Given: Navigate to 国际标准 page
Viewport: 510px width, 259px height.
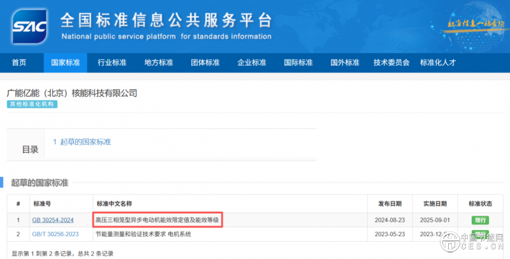Looking at the screenshot, I should (298, 63).
